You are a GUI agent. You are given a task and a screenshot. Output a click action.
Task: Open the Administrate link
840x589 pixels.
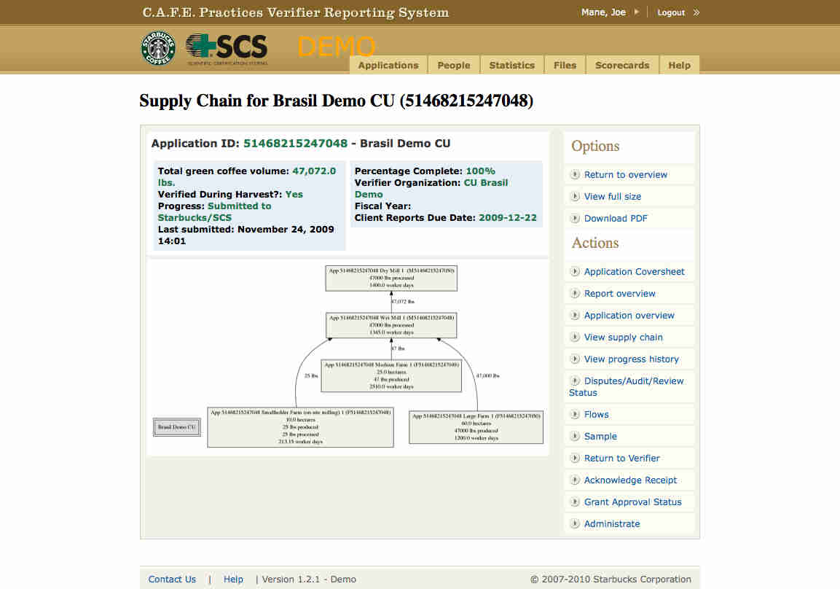[612, 524]
